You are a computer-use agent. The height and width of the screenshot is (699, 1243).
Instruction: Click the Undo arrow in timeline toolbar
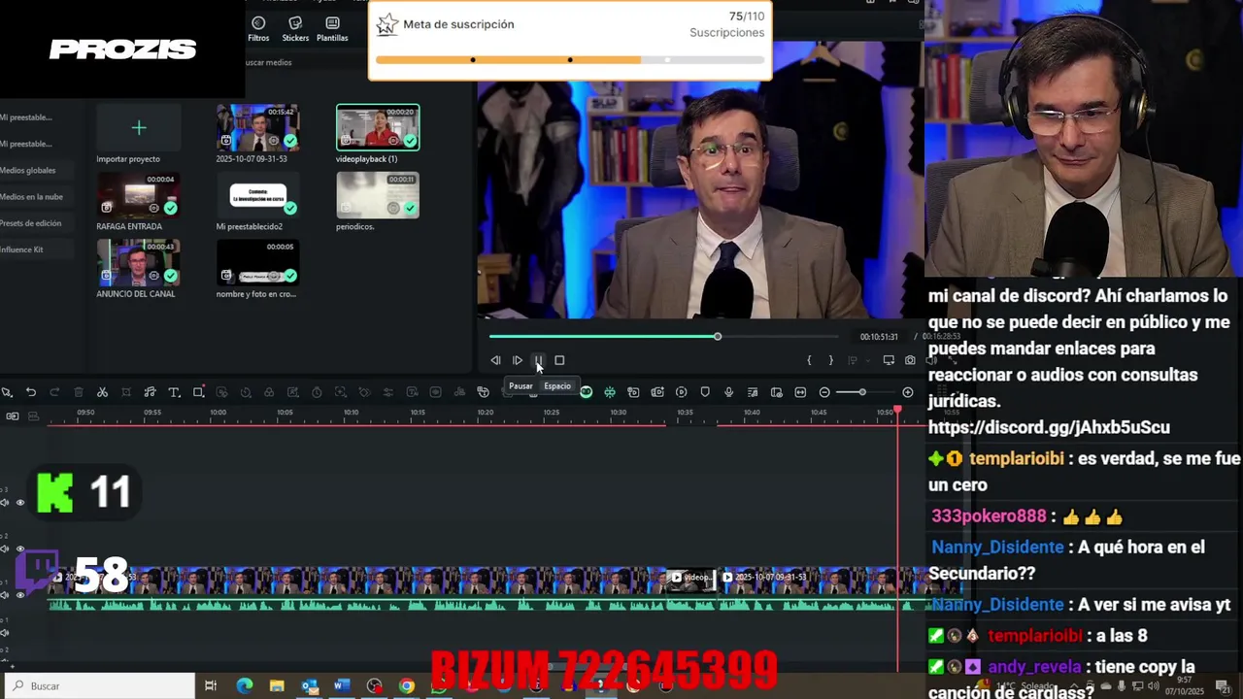click(31, 392)
